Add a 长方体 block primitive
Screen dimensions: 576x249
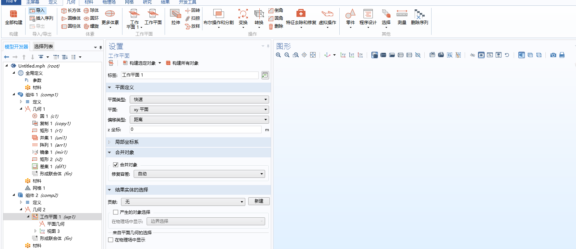point(71,10)
